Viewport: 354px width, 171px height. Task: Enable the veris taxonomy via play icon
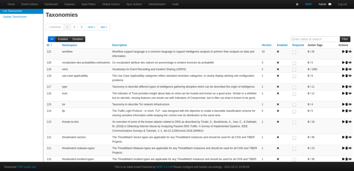(343, 69)
